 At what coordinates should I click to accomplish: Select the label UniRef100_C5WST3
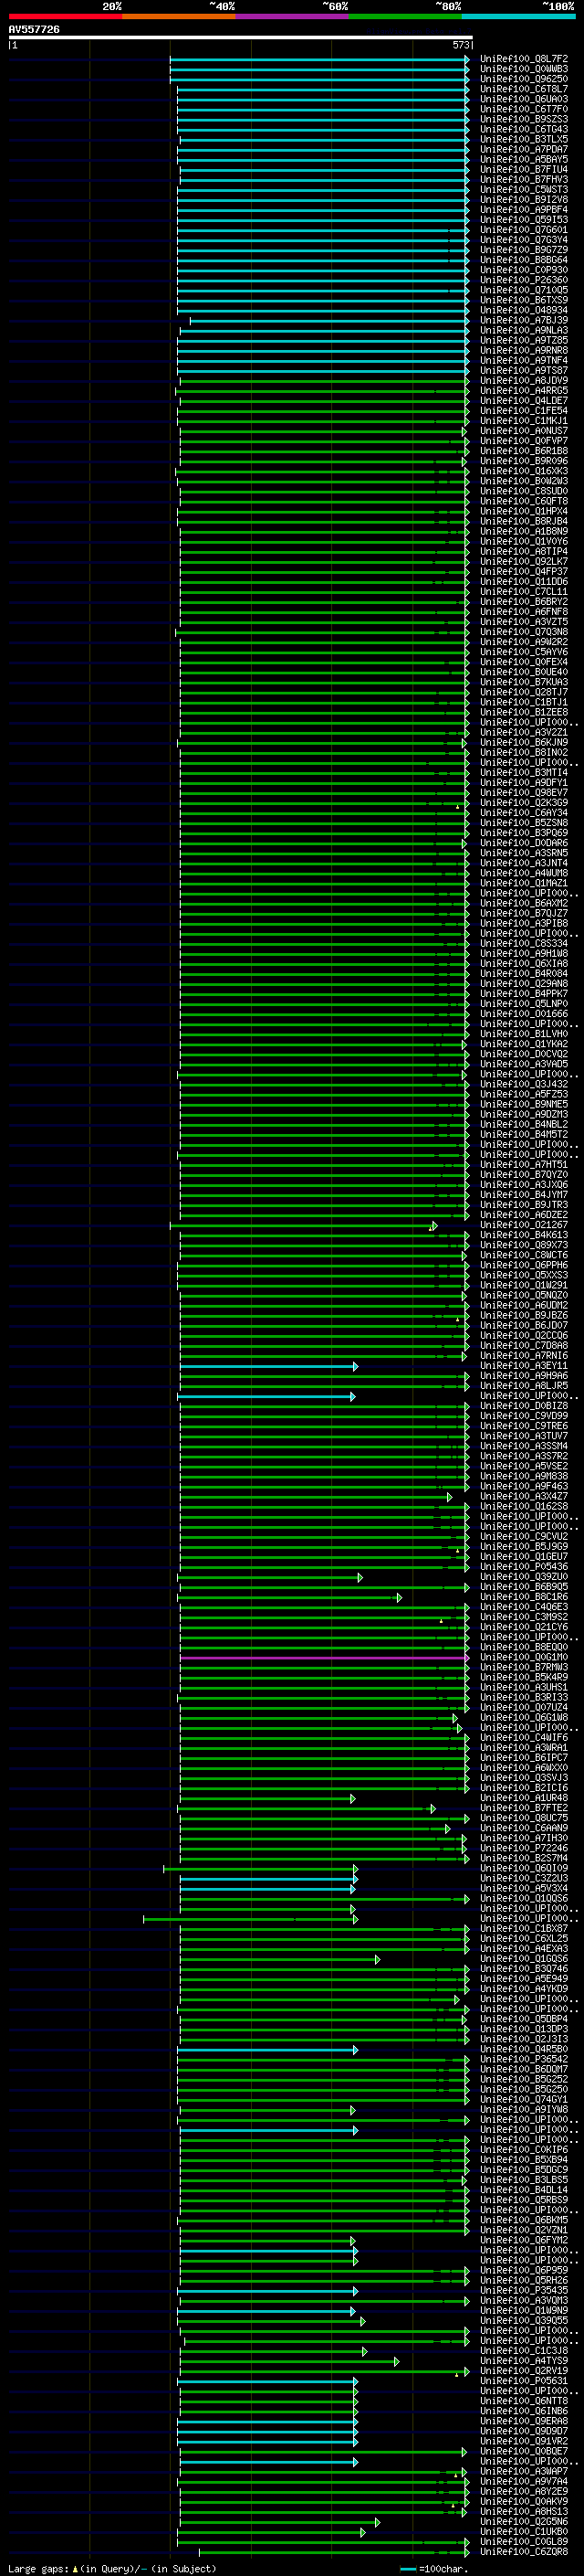tap(524, 190)
